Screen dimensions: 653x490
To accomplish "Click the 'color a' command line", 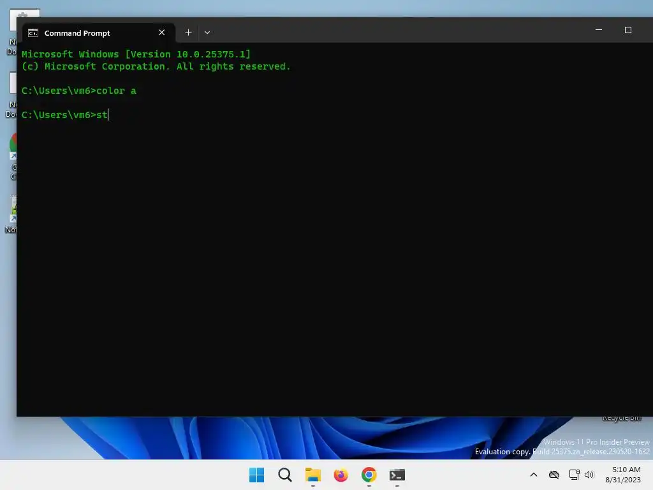I will point(79,91).
